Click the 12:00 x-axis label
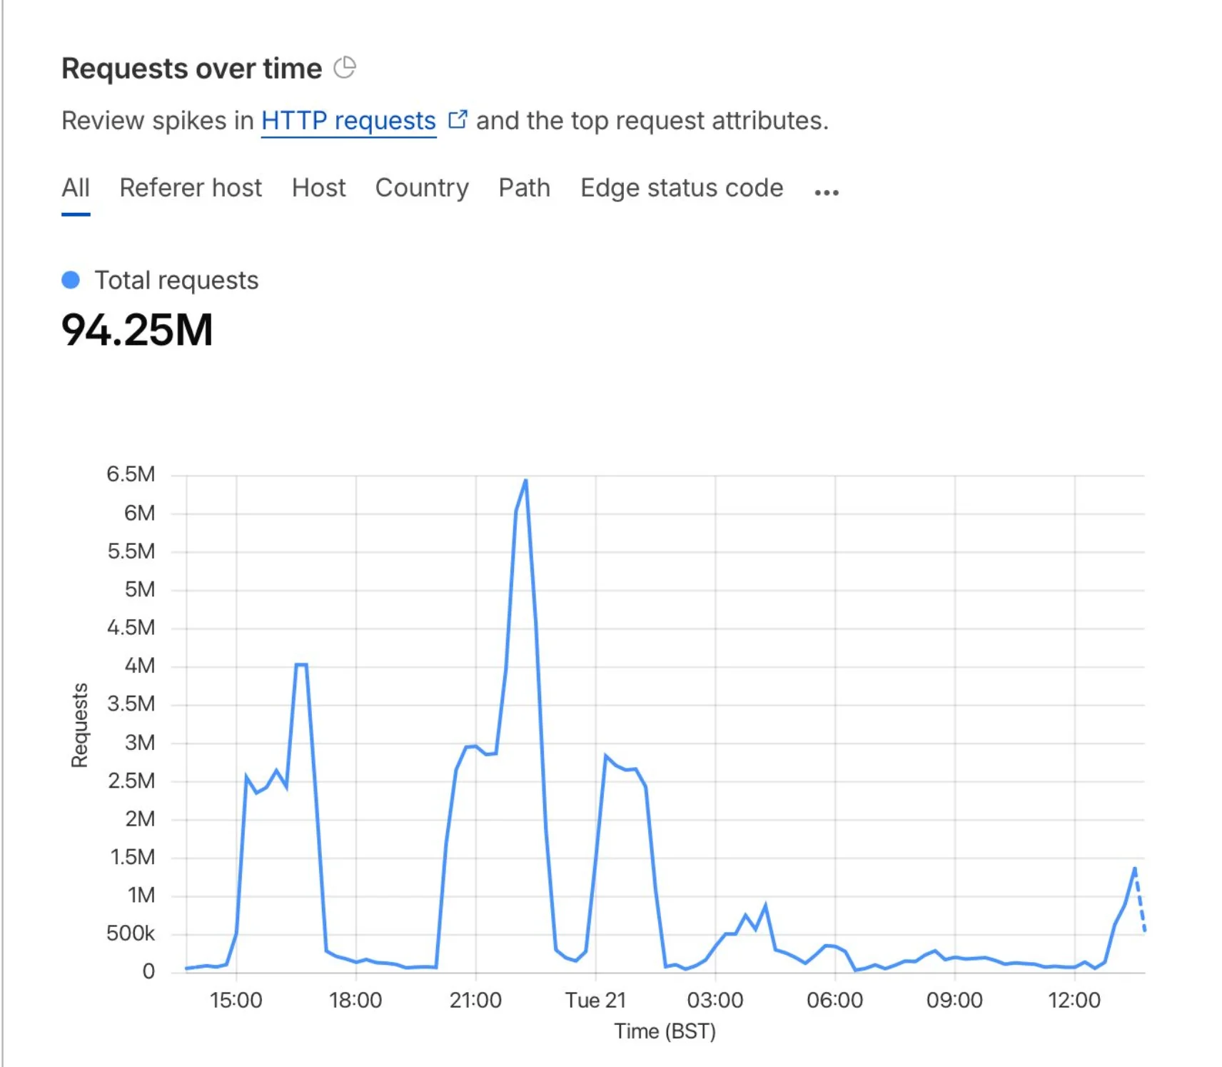 click(1074, 1000)
